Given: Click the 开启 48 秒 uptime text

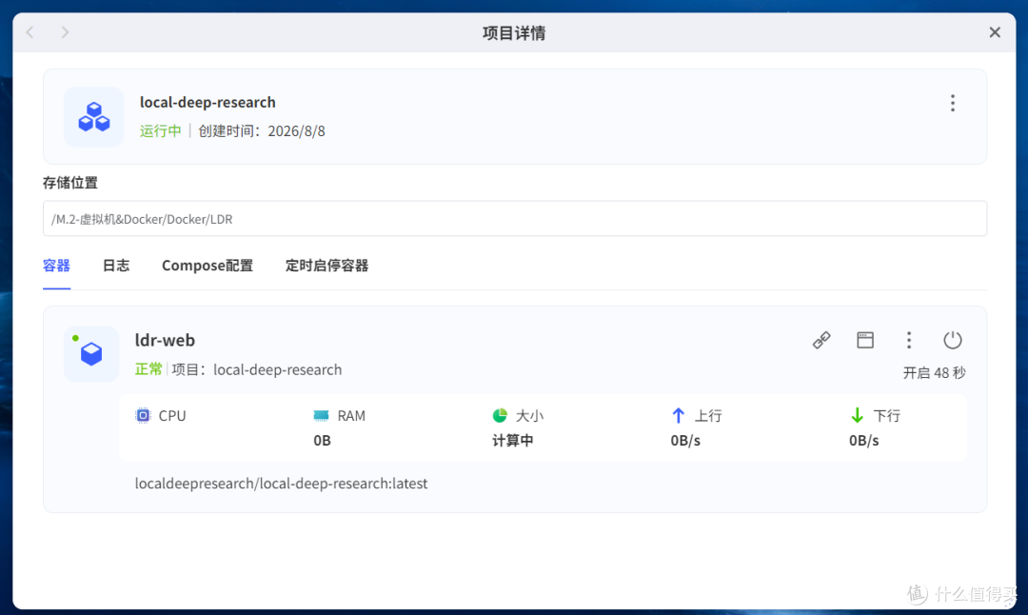Looking at the screenshot, I should (935, 373).
